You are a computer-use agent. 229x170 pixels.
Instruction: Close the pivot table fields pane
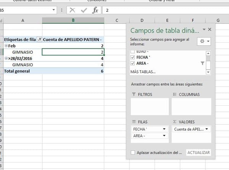[x=210, y=29]
